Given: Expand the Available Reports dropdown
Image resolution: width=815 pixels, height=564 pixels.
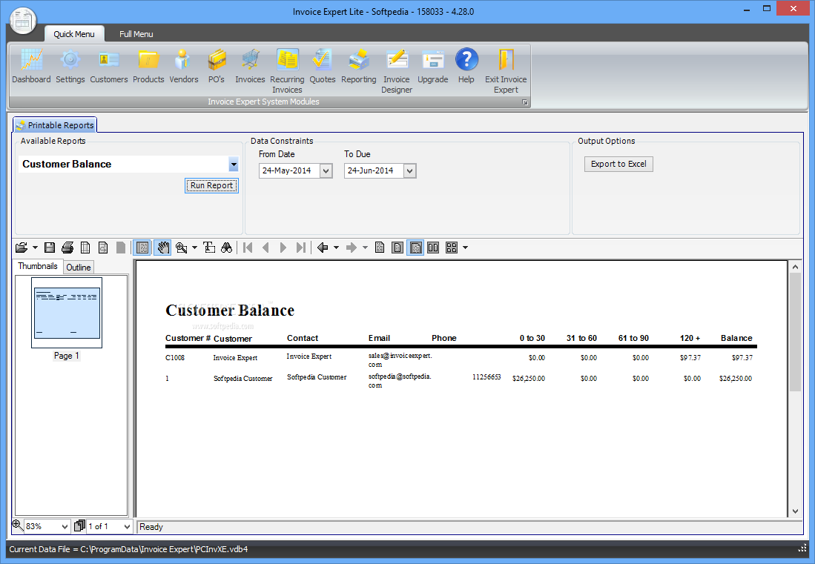Looking at the screenshot, I should tap(234, 165).
